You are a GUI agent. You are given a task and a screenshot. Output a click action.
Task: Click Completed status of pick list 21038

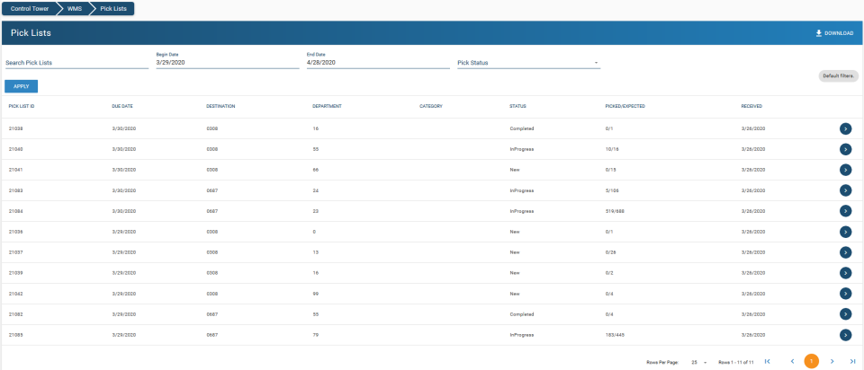[521, 128]
